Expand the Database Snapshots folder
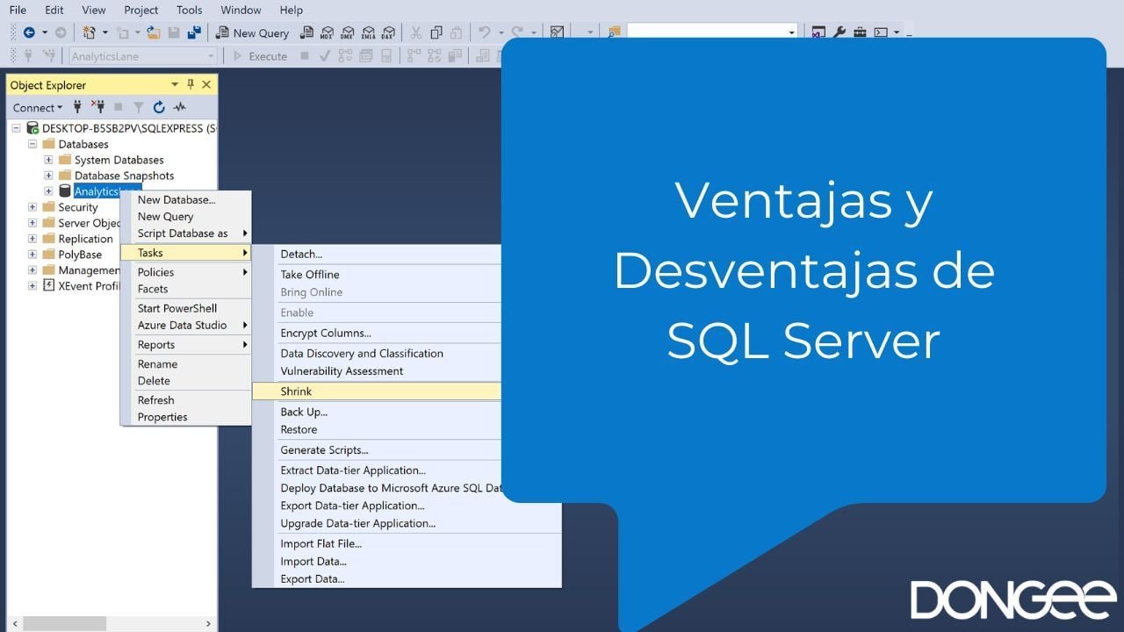 click(x=48, y=176)
